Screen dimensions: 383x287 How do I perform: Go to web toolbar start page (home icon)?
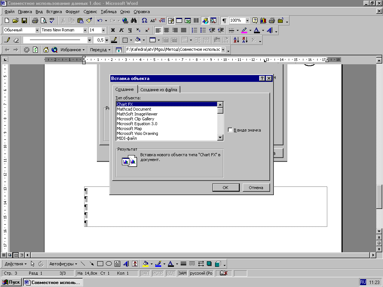[x=46, y=50]
